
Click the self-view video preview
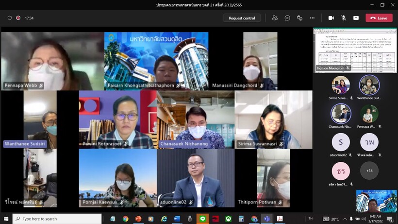pyautogui.click(x=376, y=201)
